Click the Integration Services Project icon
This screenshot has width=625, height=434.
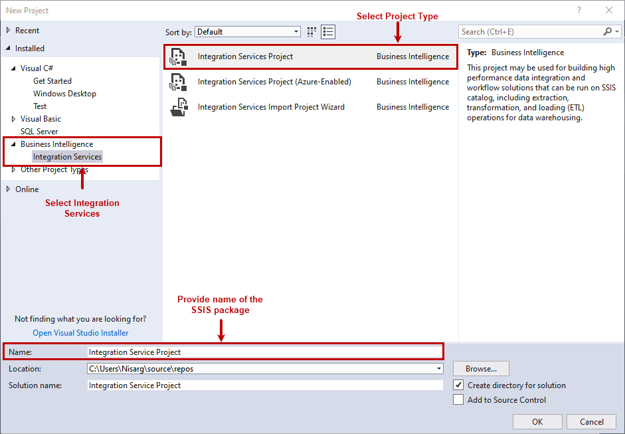178,56
